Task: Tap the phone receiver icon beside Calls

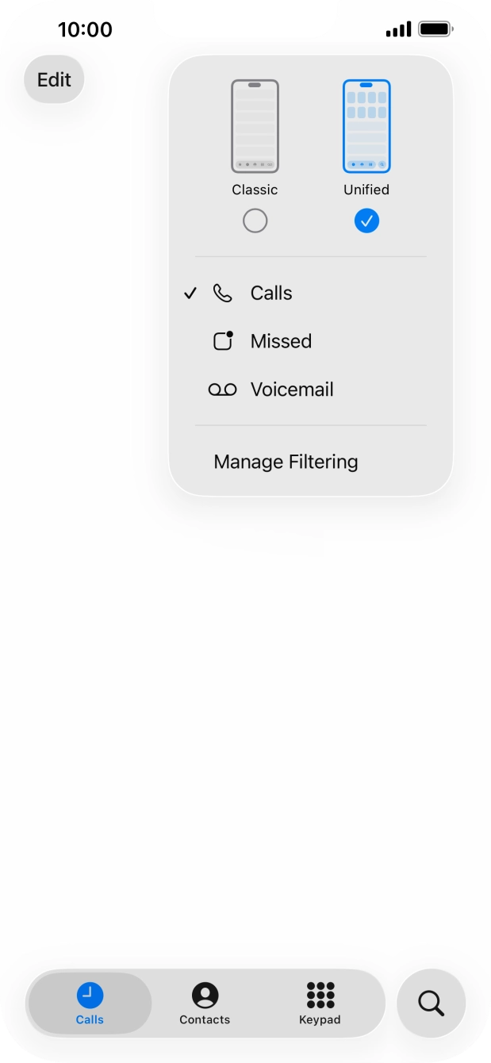Action: tap(223, 293)
